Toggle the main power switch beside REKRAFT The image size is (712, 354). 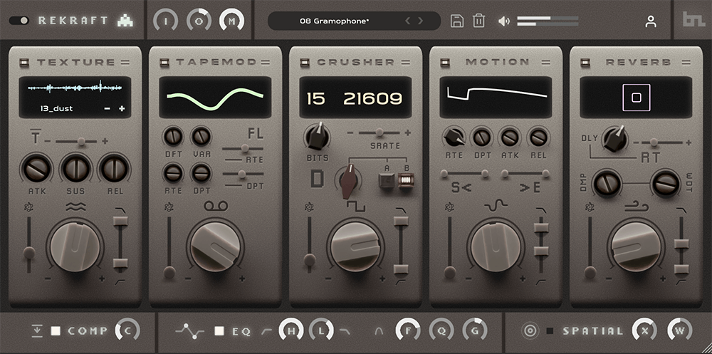point(19,21)
